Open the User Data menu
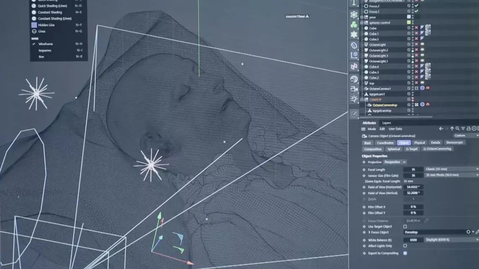The height and width of the screenshot is (269, 479). coord(395,129)
